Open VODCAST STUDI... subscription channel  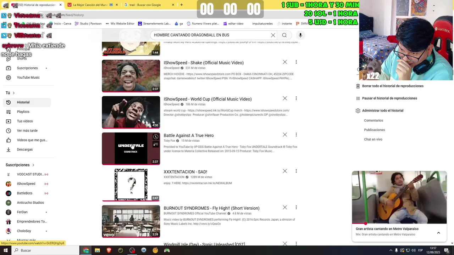click(x=27, y=174)
